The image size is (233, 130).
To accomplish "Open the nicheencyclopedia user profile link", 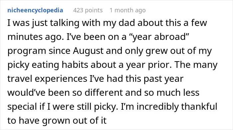I will click(x=35, y=10).
